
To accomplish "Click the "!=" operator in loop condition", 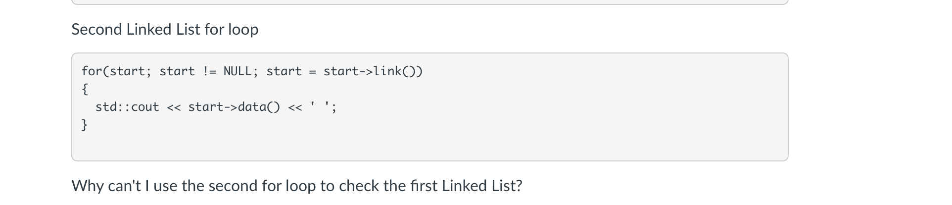I will [209, 71].
